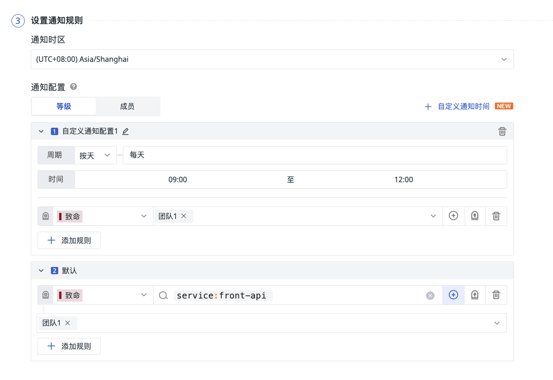Remove the 团队1 tag under the 默认 rule
The height and width of the screenshot is (380, 553).
[x=68, y=323]
